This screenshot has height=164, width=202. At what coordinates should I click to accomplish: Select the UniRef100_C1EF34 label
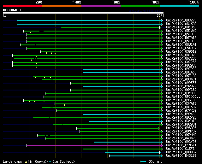181,149
